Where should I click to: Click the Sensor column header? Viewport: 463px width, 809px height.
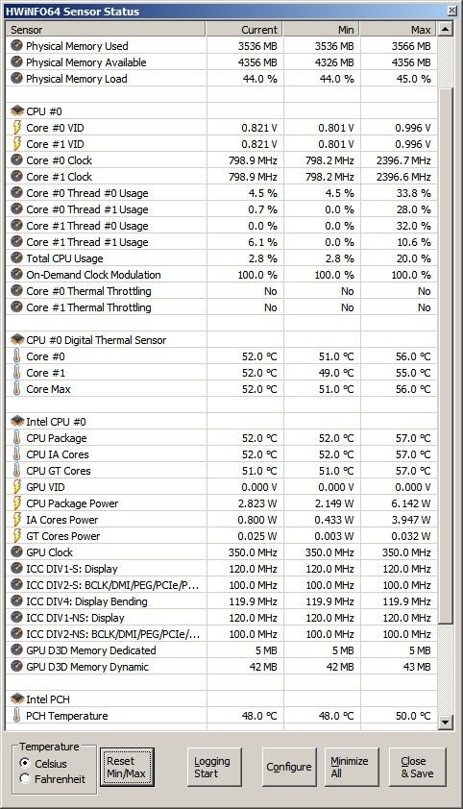click(105, 30)
